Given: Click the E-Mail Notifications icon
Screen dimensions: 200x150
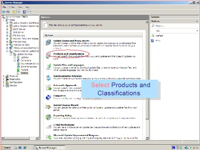Looking at the screenshot, I should tap(48, 126).
